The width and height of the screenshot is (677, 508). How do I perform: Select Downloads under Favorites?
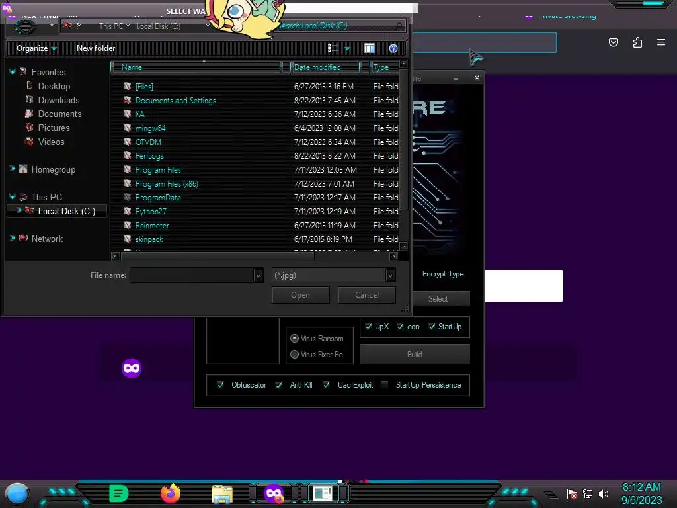[x=59, y=101]
